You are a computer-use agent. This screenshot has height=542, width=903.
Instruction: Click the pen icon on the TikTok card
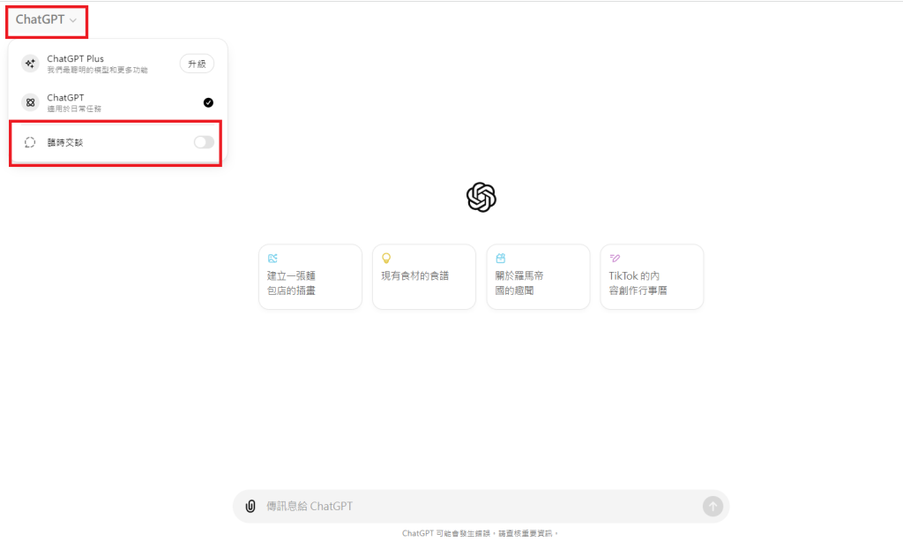click(x=613, y=258)
